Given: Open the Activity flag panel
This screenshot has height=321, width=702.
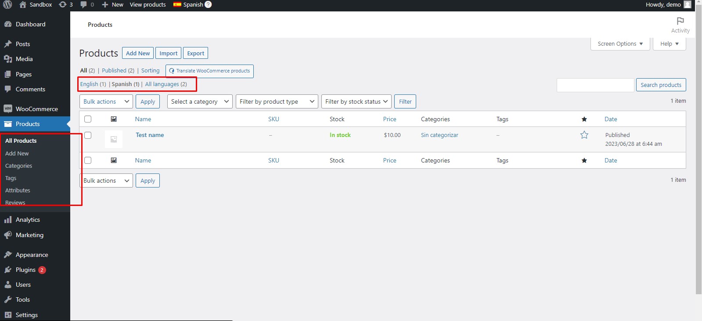Looking at the screenshot, I should (680, 25).
